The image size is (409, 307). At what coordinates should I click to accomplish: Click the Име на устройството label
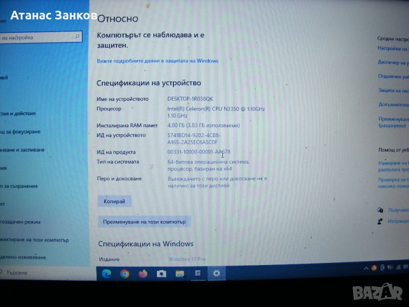(123, 99)
